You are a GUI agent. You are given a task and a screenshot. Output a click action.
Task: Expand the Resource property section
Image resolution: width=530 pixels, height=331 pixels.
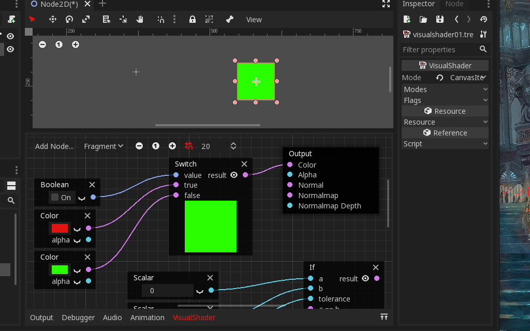click(x=445, y=122)
